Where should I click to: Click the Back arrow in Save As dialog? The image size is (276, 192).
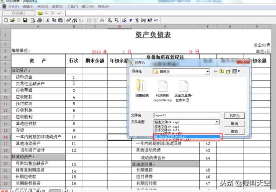(215, 71)
